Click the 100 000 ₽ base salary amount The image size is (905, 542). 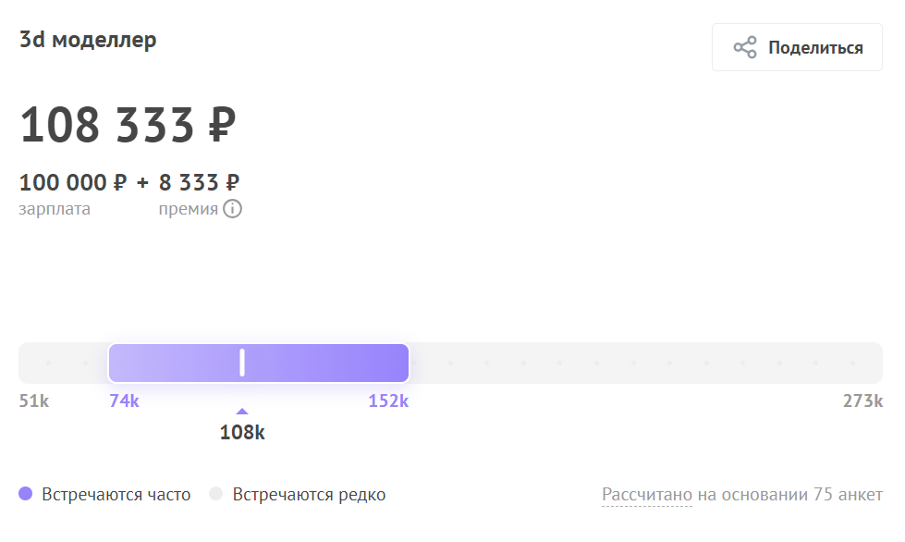point(73,182)
